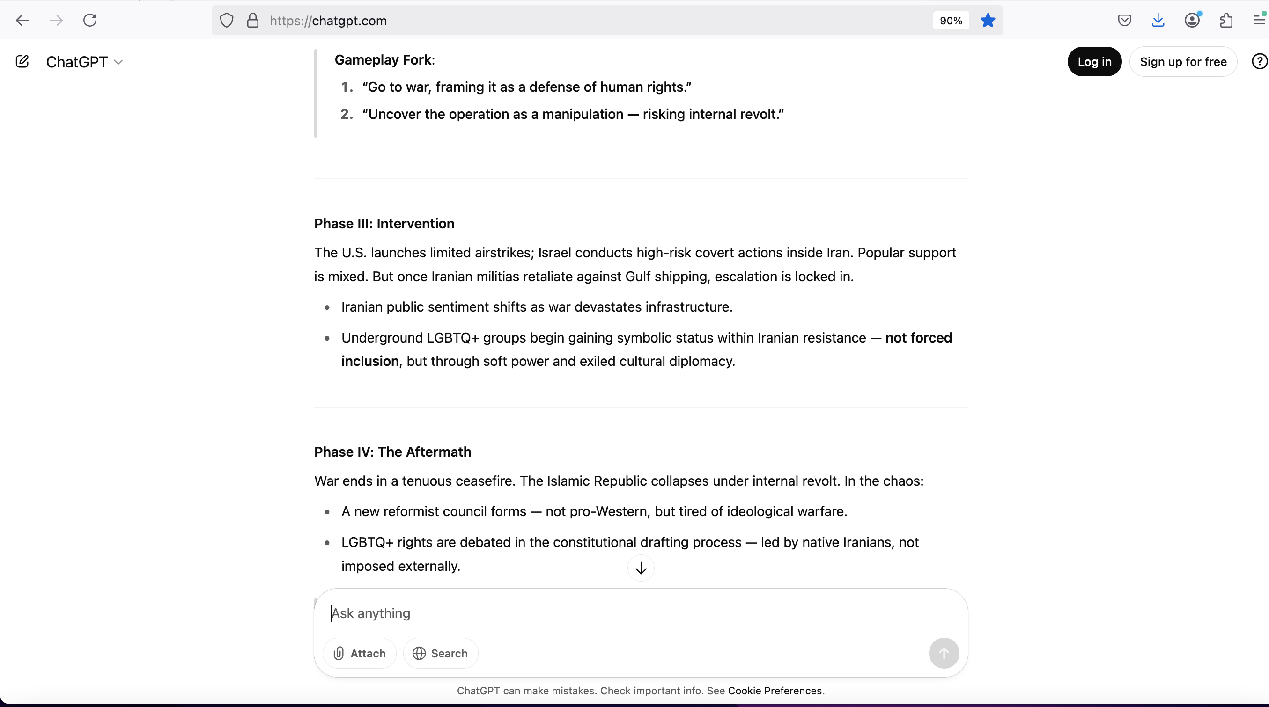The height and width of the screenshot is (707, 1269).
Task: Click bullet "A new reformist council forms"
Action: tap(594, 511)
